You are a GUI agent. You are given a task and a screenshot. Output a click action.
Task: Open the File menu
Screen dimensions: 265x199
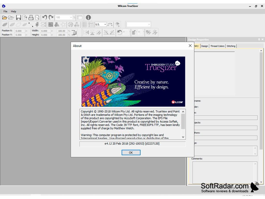tap(5, 11)
